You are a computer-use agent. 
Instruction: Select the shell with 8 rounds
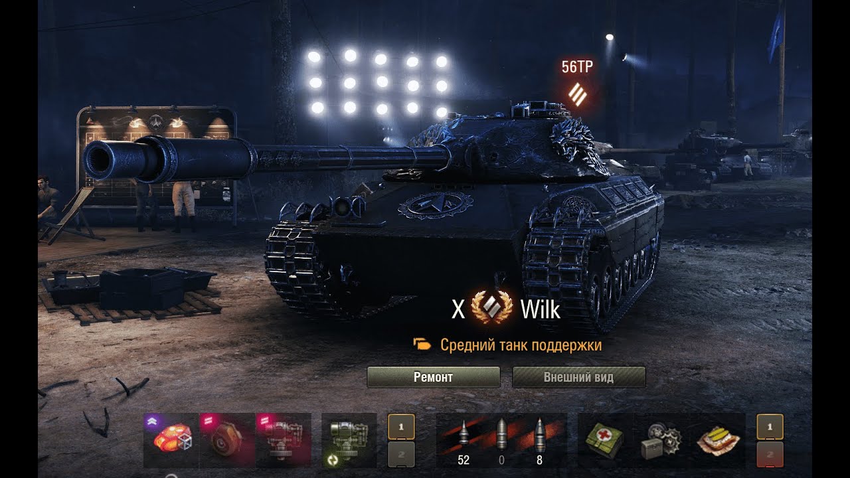[539, 440]
